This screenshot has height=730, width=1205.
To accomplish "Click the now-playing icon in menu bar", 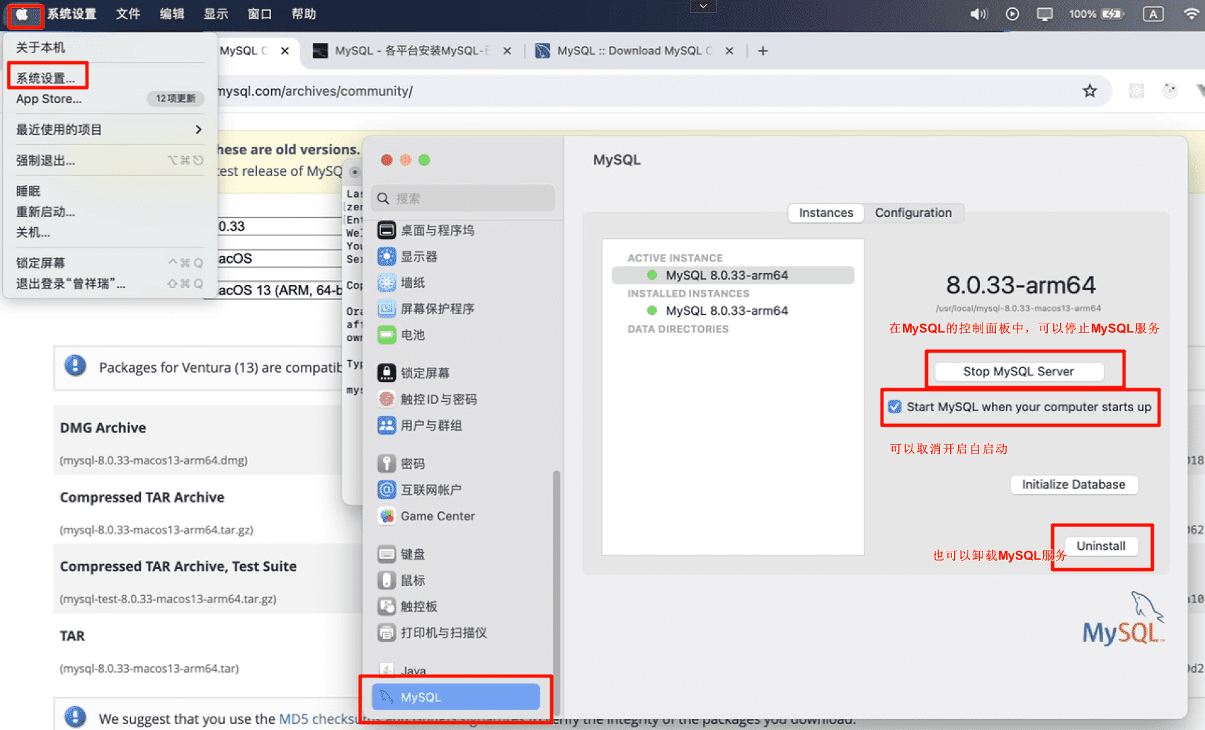I will click(x=1012, y=14).
